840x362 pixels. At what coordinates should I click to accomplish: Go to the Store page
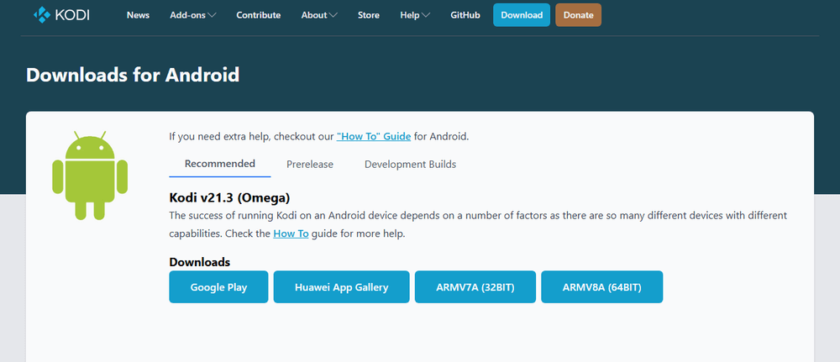click(x=369, y=15)
